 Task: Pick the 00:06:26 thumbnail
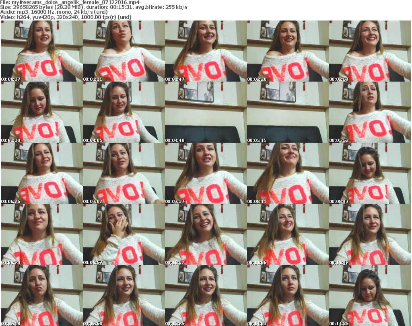click(x=42, y=173)
